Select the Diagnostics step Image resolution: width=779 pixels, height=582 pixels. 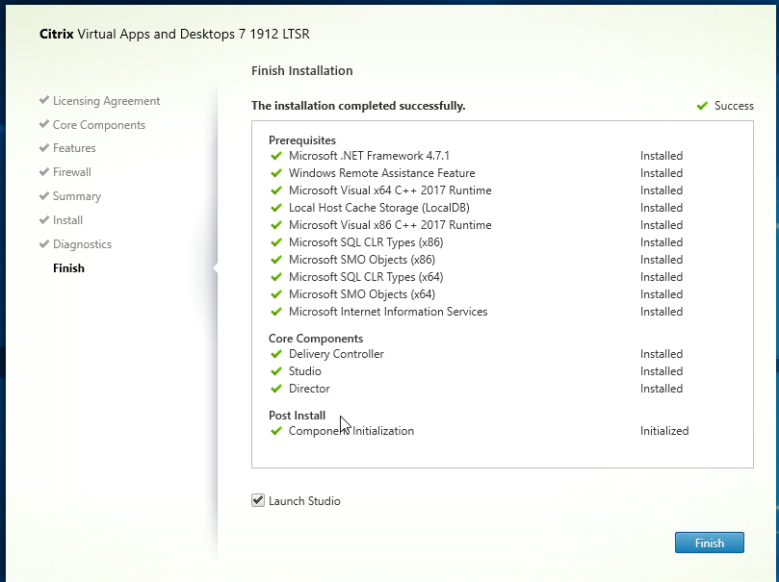(83, 244)
